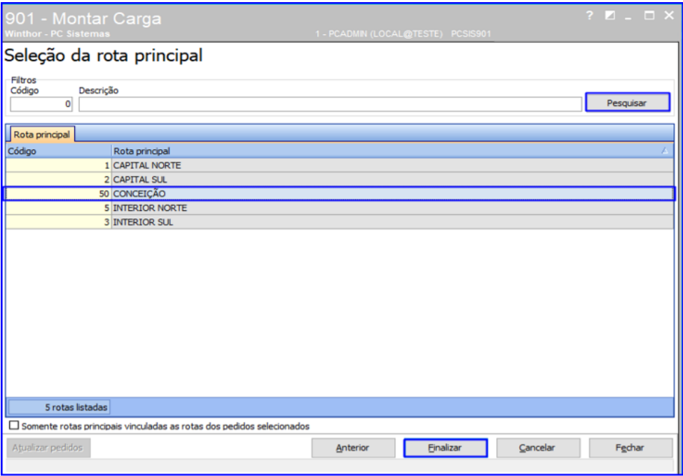Click code cell 5 in the grid
Screen dimensions: 683x476
pyautogui.click(x=58, y=208)
